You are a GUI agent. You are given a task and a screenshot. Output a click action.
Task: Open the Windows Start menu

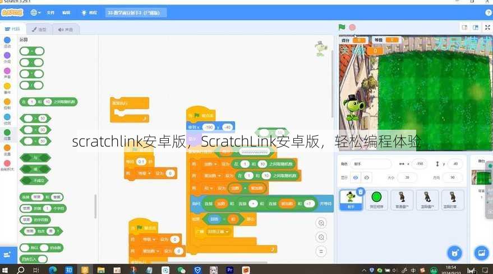coord(4,270)
